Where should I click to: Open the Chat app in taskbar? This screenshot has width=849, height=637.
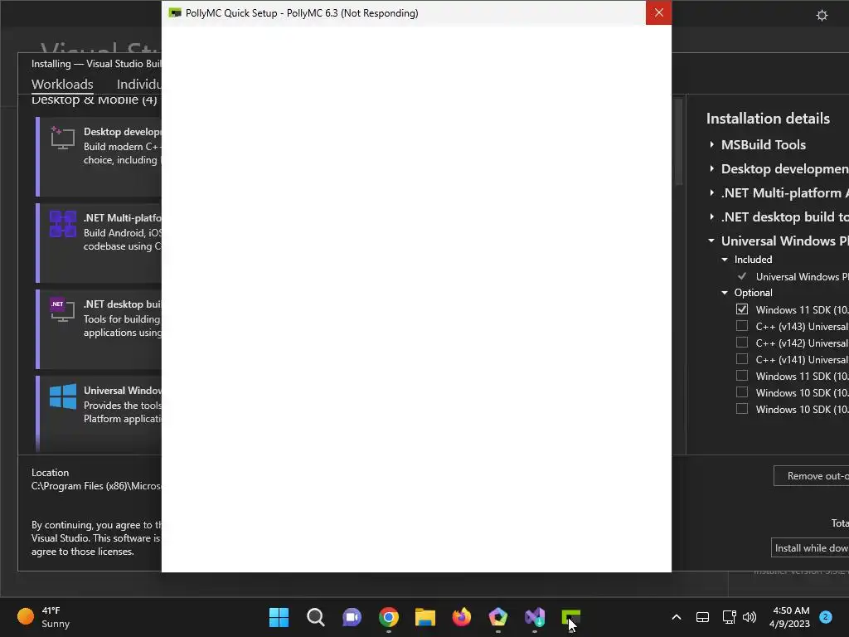coord(352,617)
